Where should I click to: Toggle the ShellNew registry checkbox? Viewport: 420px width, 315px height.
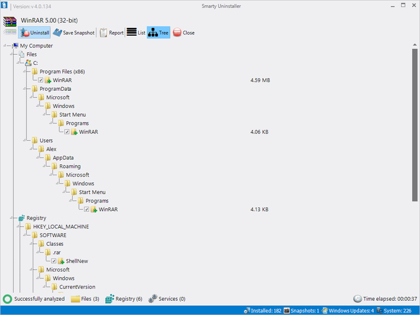pos(54,261)
